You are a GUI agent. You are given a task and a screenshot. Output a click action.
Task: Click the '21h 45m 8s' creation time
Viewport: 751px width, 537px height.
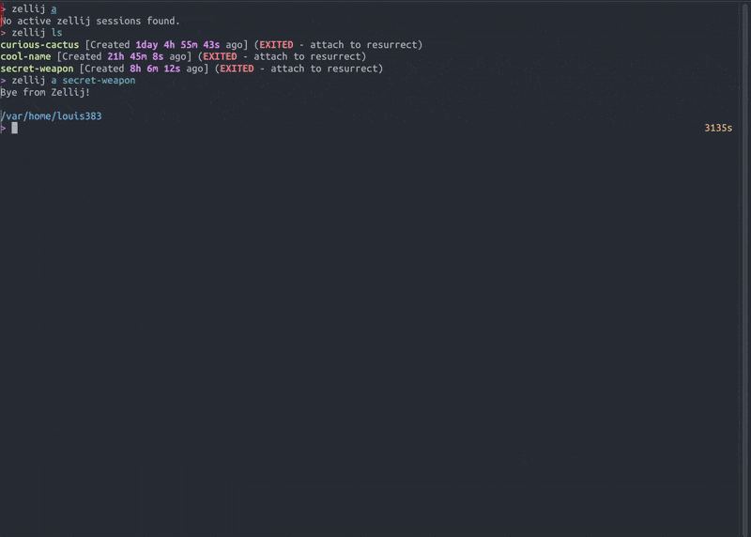(135, 56)
